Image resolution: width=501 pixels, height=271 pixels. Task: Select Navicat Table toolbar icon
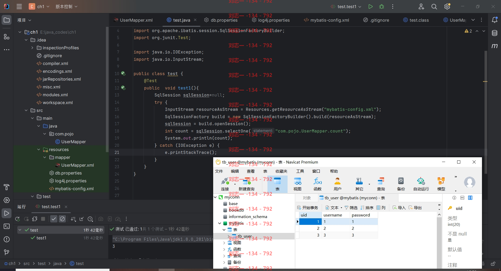click(x=277, y=184)
